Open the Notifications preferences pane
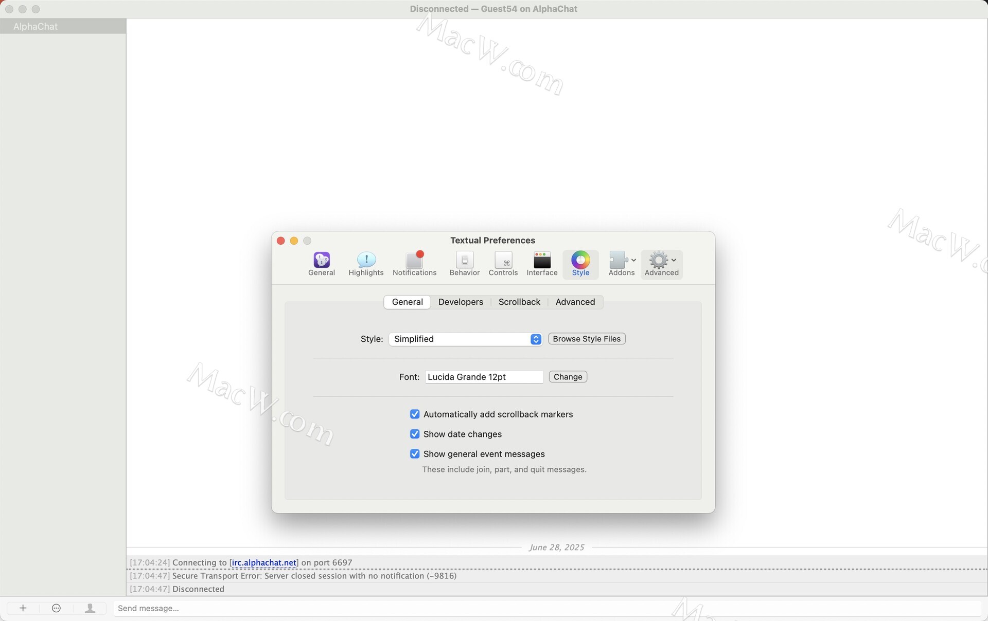 pos(414,264)
